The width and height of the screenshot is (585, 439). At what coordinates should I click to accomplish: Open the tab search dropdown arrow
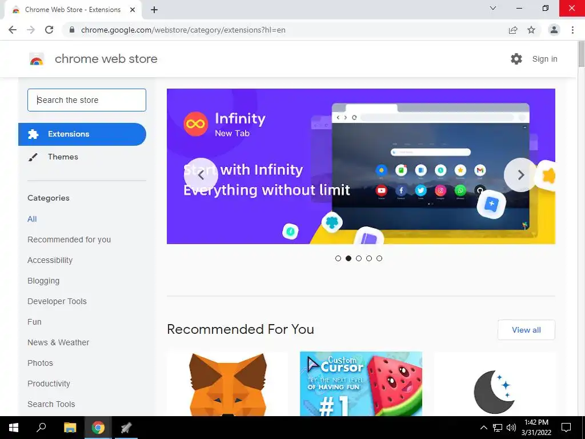[x=493, y=8]
